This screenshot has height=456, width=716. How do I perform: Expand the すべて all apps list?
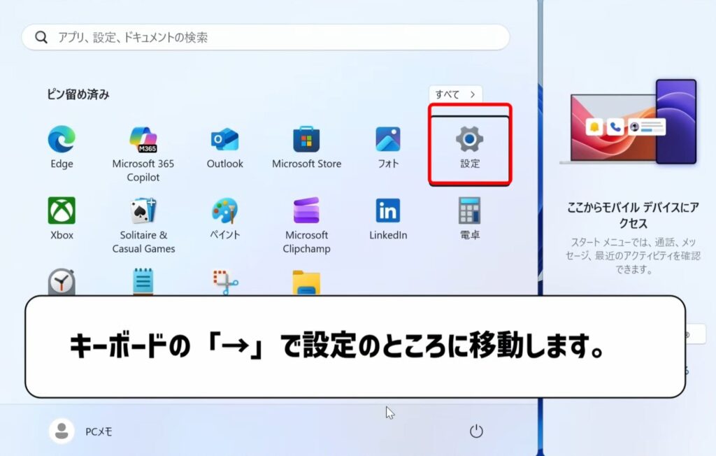[x=455, y=94]
